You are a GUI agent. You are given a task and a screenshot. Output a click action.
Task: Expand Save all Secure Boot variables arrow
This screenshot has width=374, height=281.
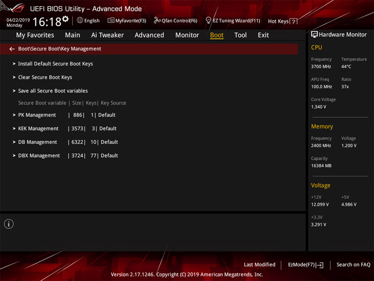[x=14, y=91]
